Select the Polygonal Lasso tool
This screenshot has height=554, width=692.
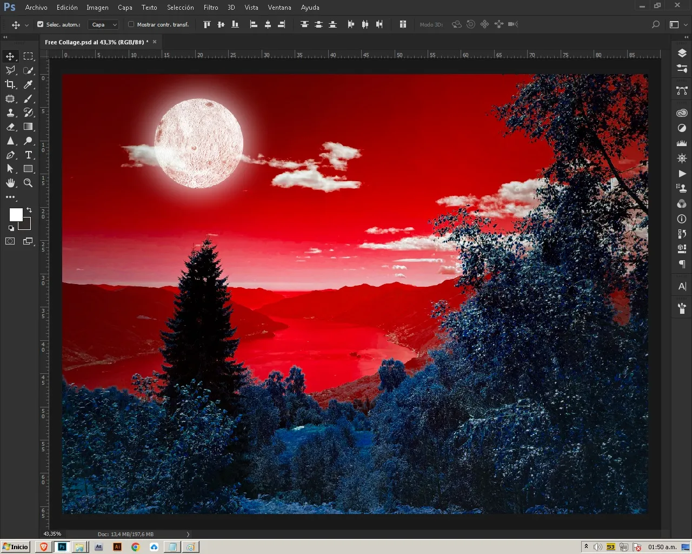point(10,70)
